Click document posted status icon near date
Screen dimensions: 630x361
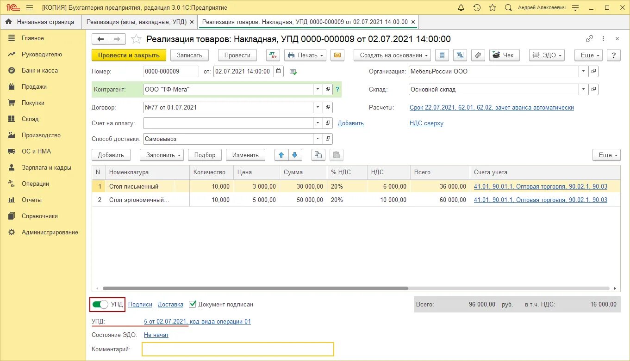click(293, 72)
